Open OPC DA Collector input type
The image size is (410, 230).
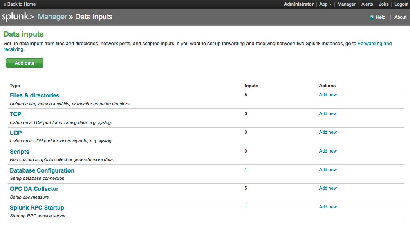tap(34, 189)
